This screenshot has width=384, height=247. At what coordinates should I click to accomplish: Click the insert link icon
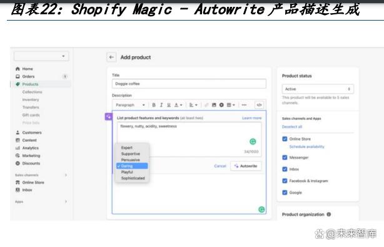click(x=206, y=105)
